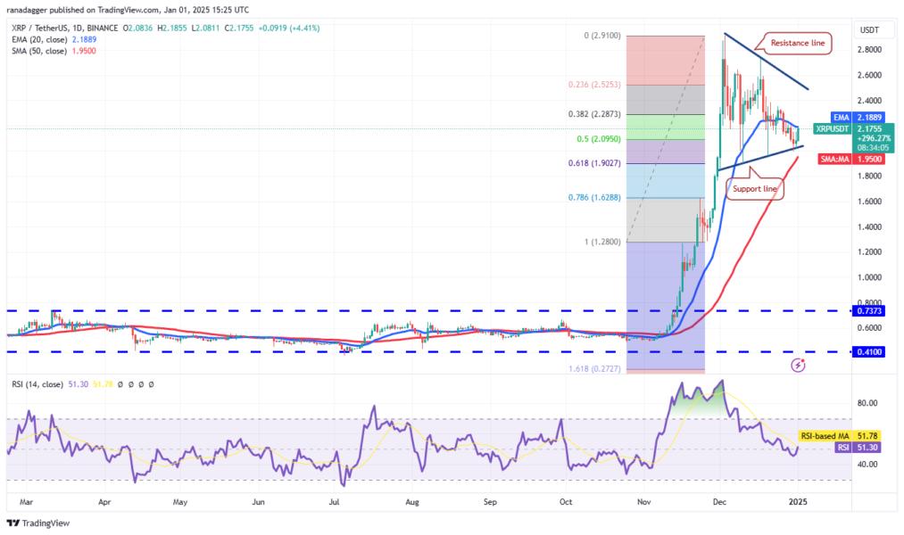
Task: Open settings for the RSI indicator
Action: 130,384
